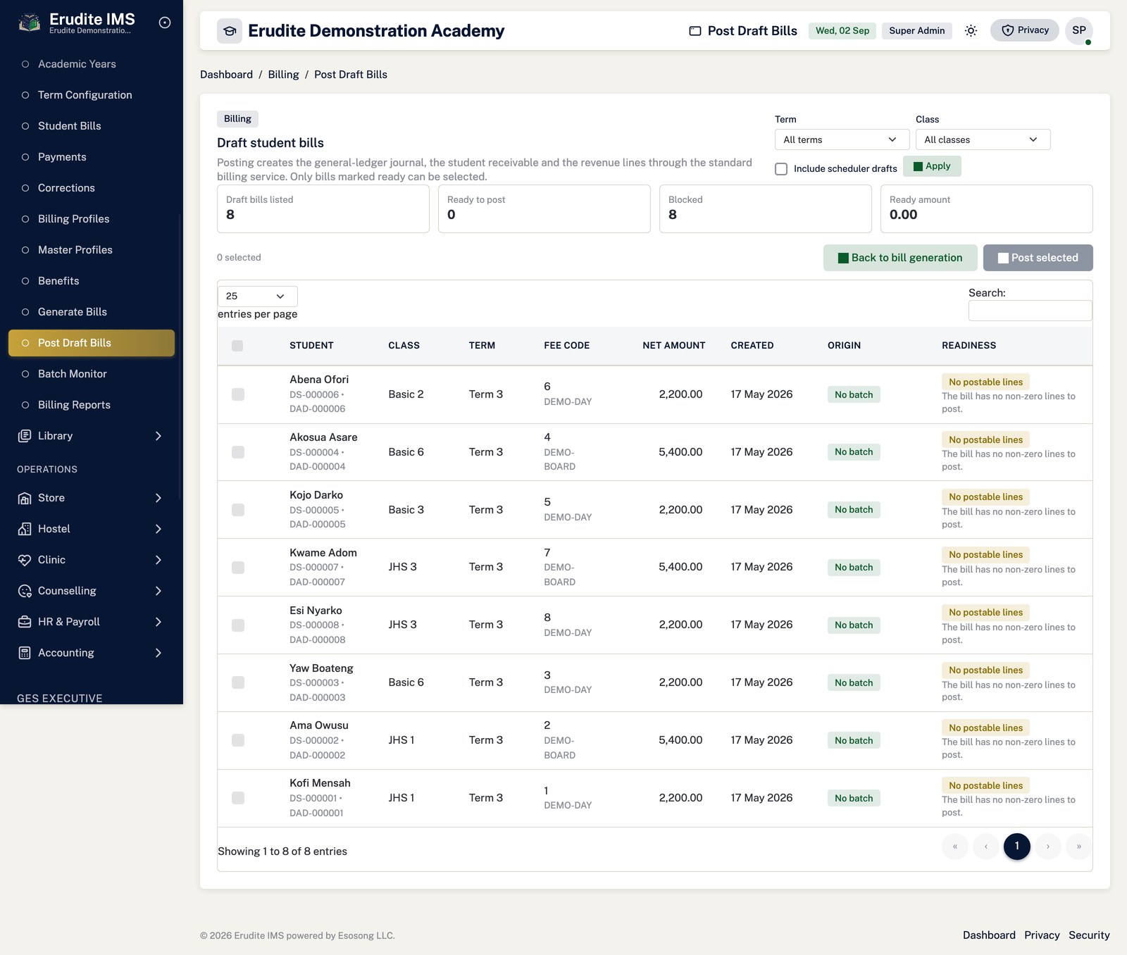Click Security footer link
Image resolution: width=1127 pixels, height=955 pixels.
1089,935
